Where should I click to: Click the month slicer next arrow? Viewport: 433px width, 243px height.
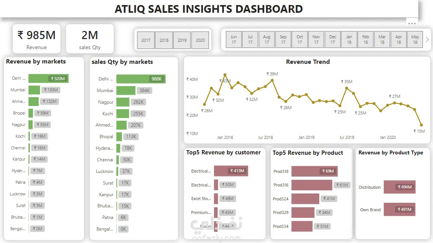(x=427, y=40)
